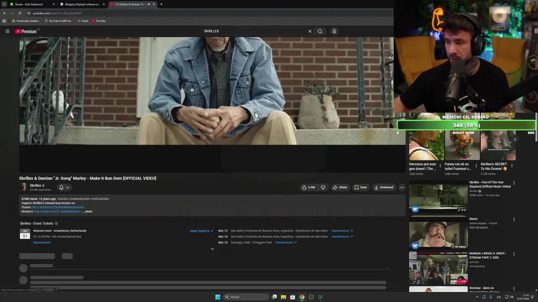The width and height of the screenshot is (538, 302).
Task: Open Hermano put your gun down short
Action: pos(426,146)
